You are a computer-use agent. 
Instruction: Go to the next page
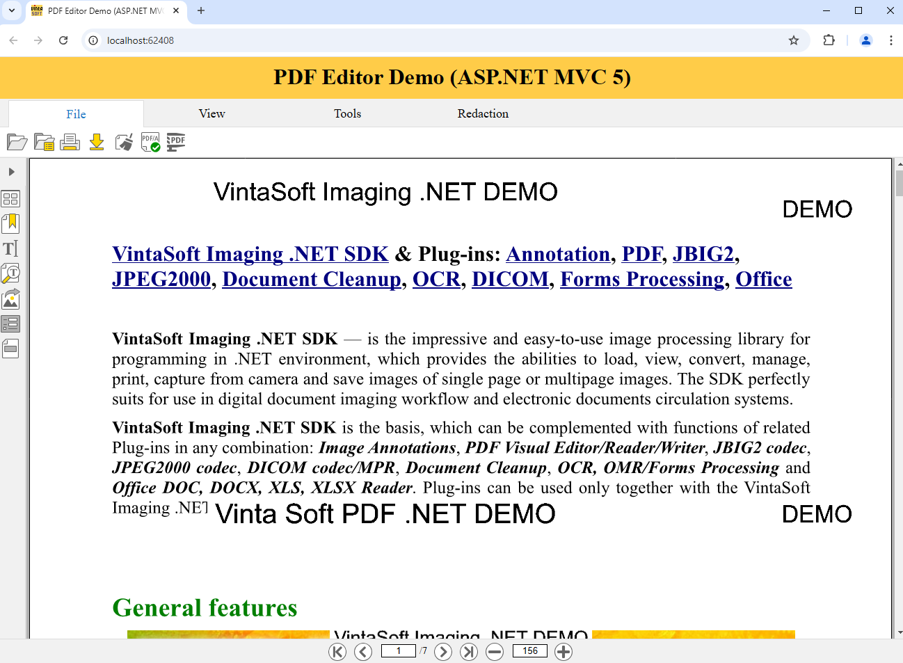click(443, 651)
